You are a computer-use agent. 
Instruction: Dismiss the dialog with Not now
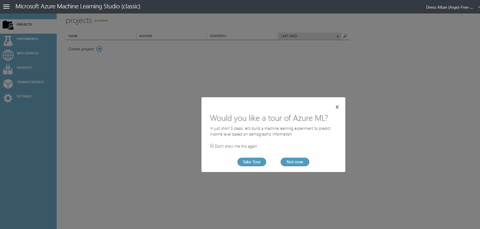click(x=295, y=162)
